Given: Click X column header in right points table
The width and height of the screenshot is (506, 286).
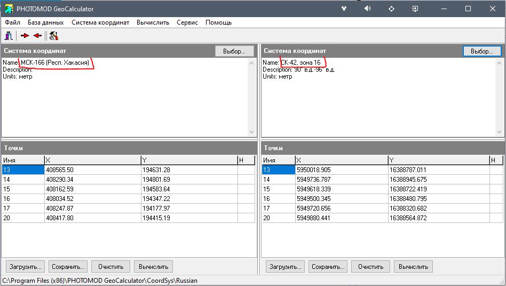Looking at the screenshot, I should point(342,160).
